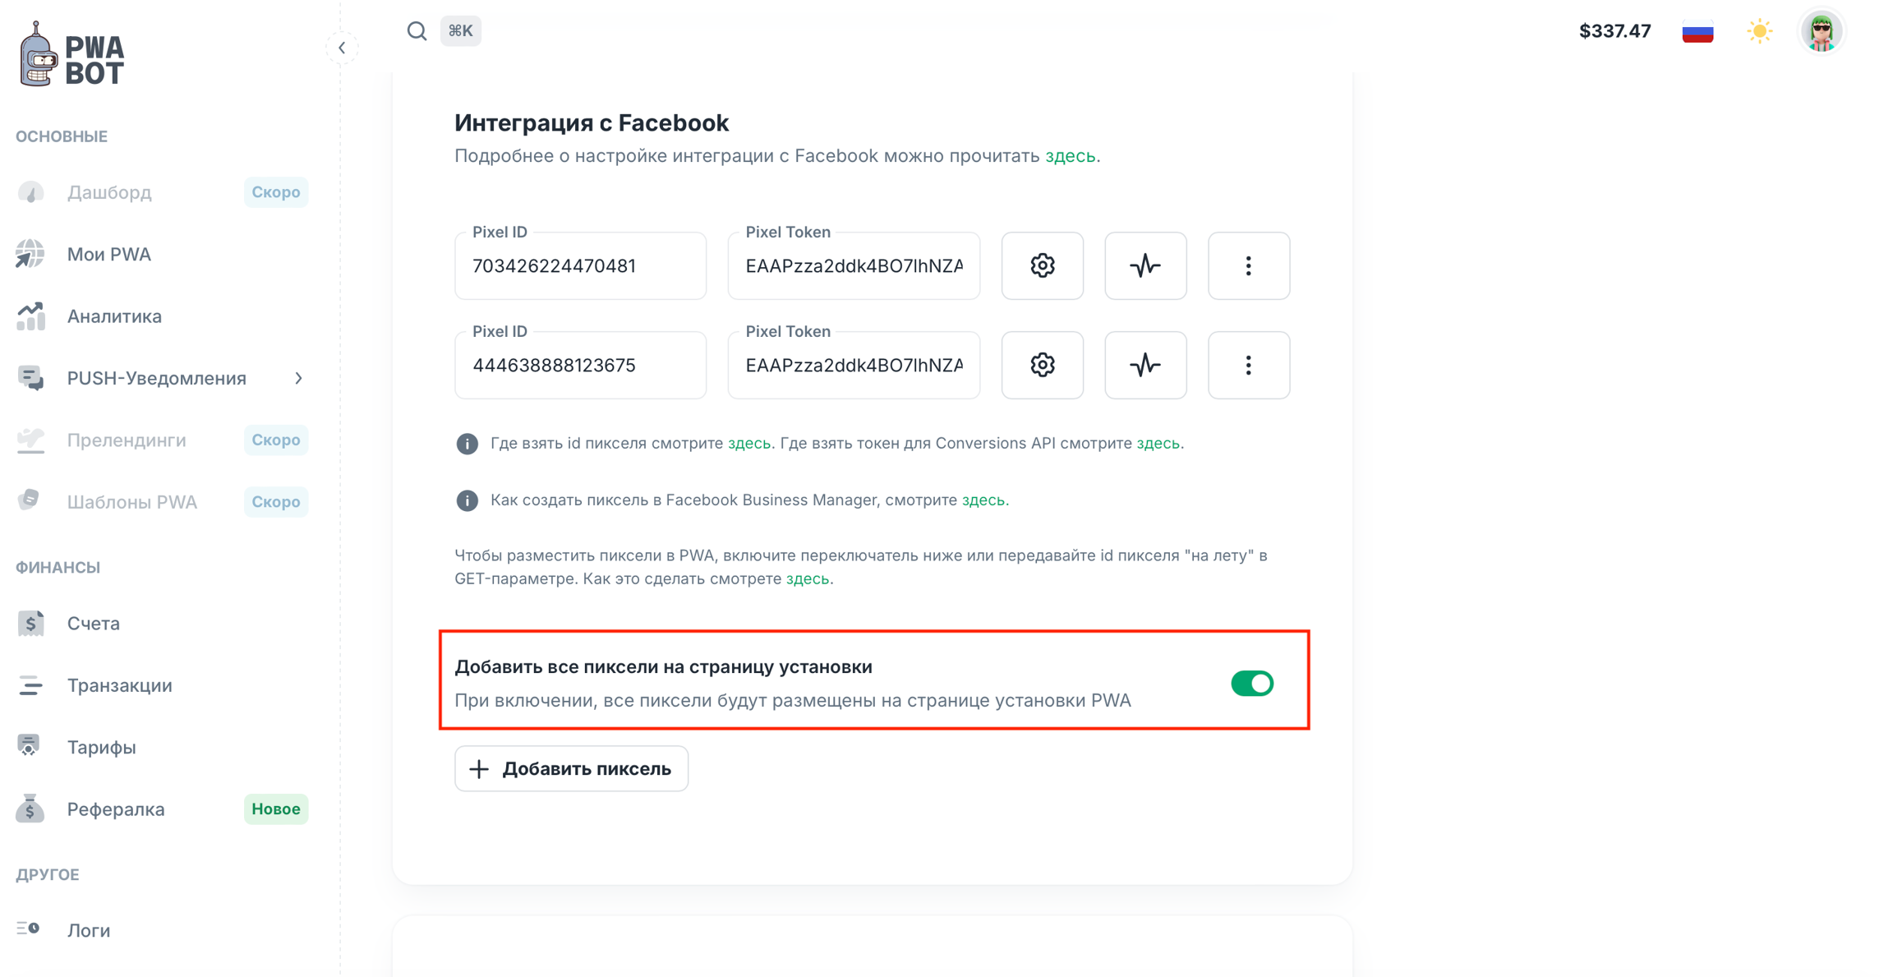Collapse the sidebar with chevron arrow
The image size is (1893, 977).
[342, 48]
